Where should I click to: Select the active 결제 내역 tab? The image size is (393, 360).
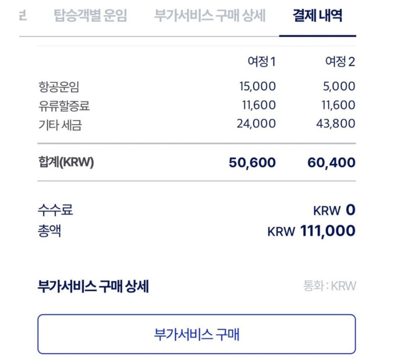[317, 16]
